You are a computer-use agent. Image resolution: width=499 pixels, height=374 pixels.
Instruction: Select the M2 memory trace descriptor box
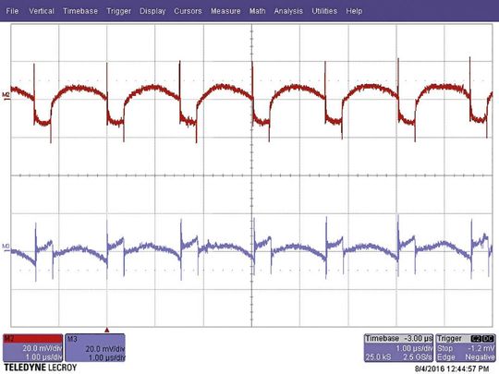(33, 347)
